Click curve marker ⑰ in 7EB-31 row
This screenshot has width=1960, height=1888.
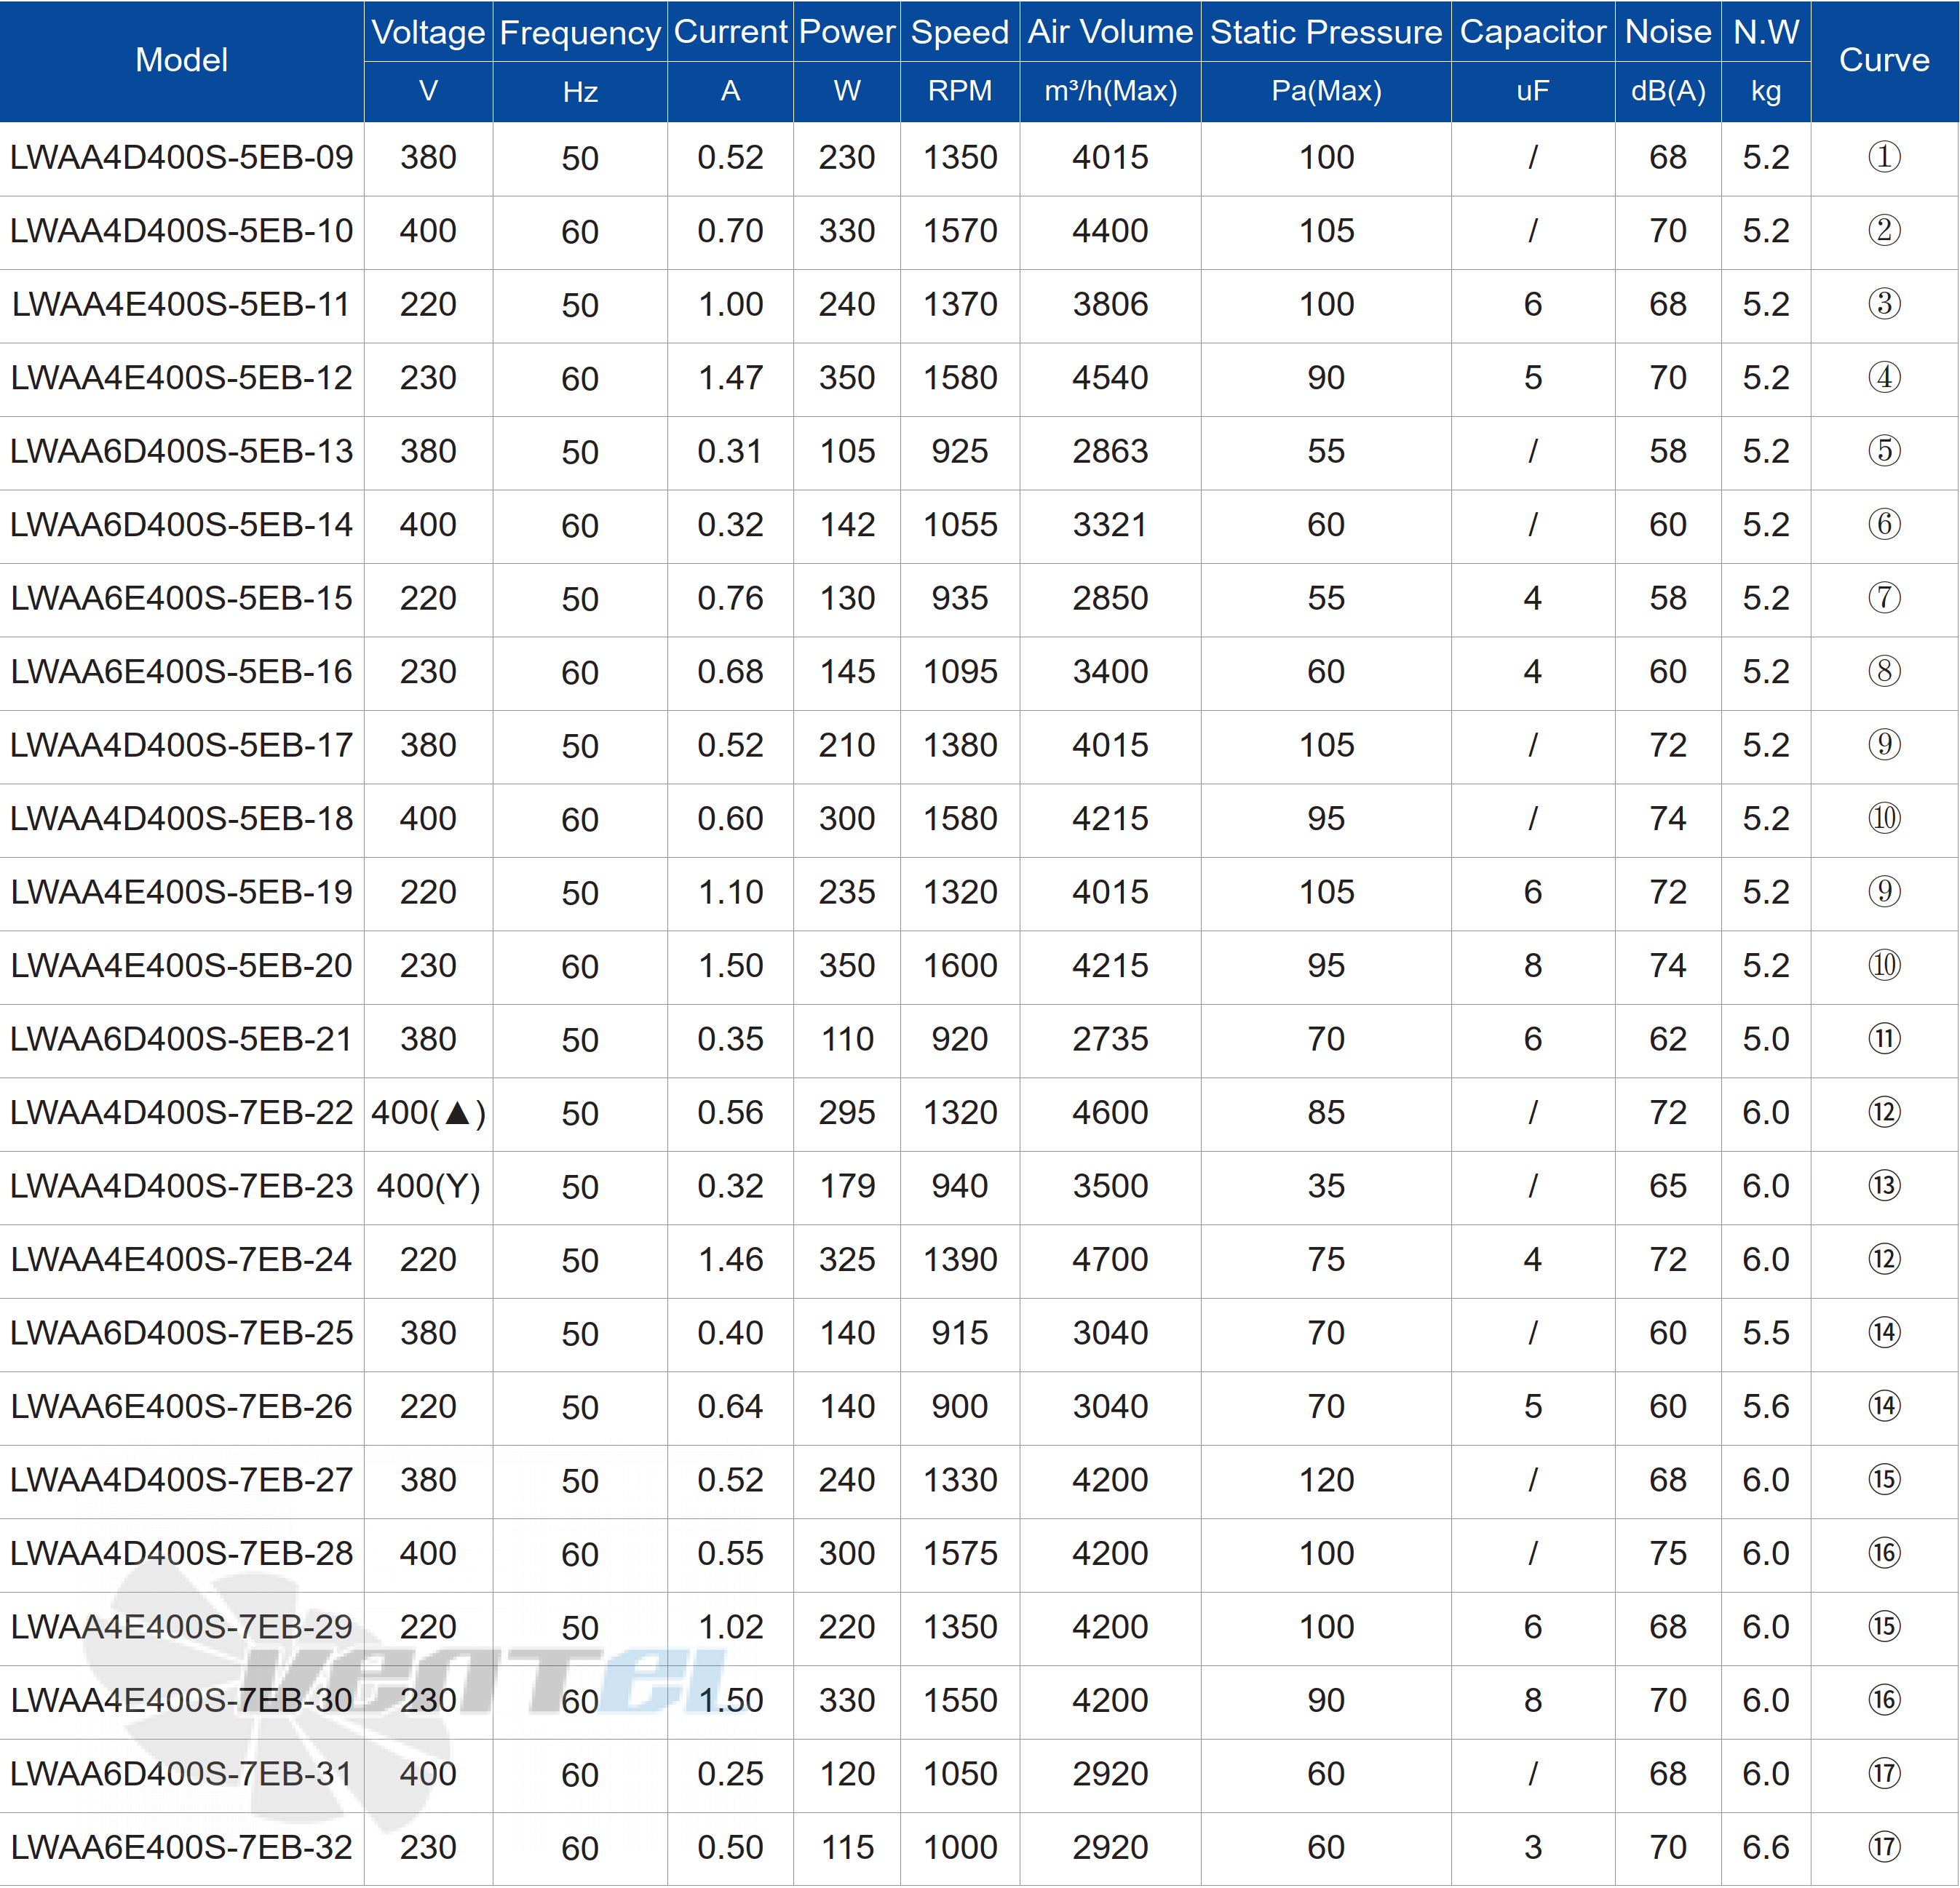click(x=1884, y=1774)
